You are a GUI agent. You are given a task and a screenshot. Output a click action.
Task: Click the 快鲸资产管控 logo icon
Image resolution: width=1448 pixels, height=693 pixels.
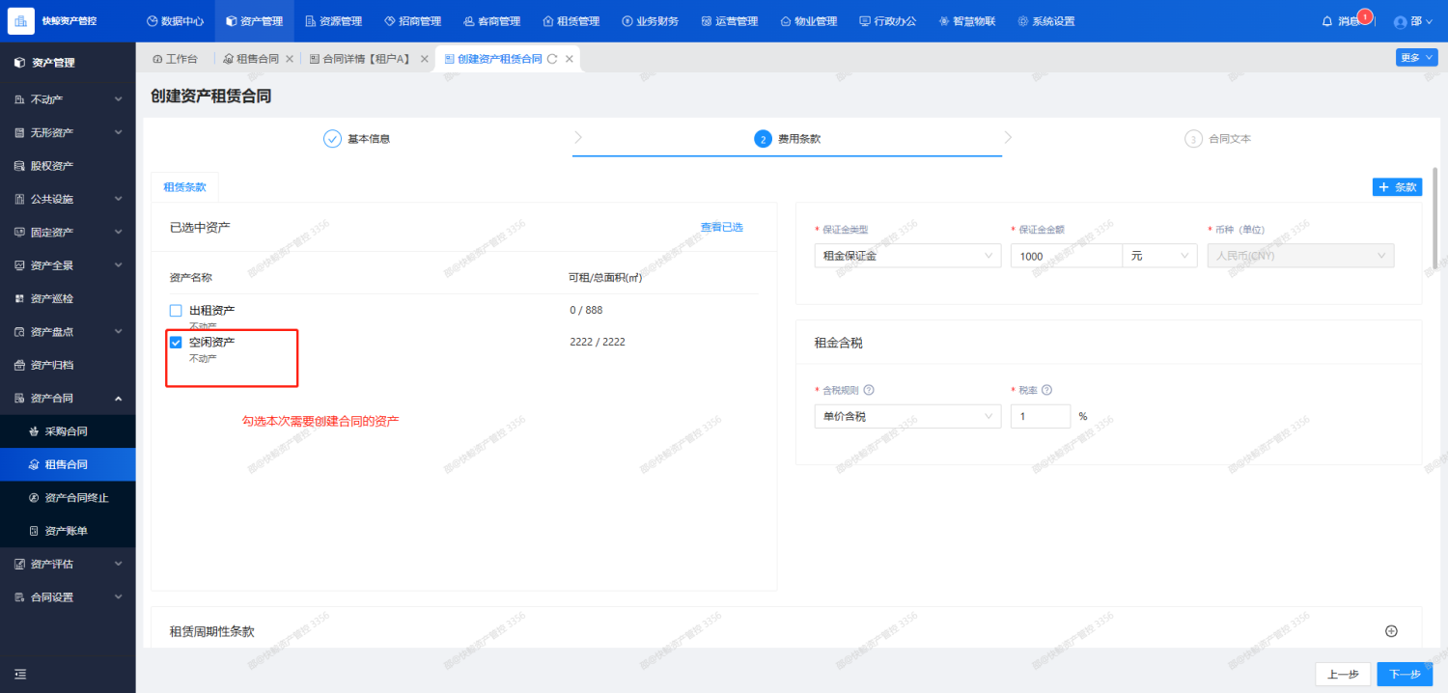click(x=21, y=20)
